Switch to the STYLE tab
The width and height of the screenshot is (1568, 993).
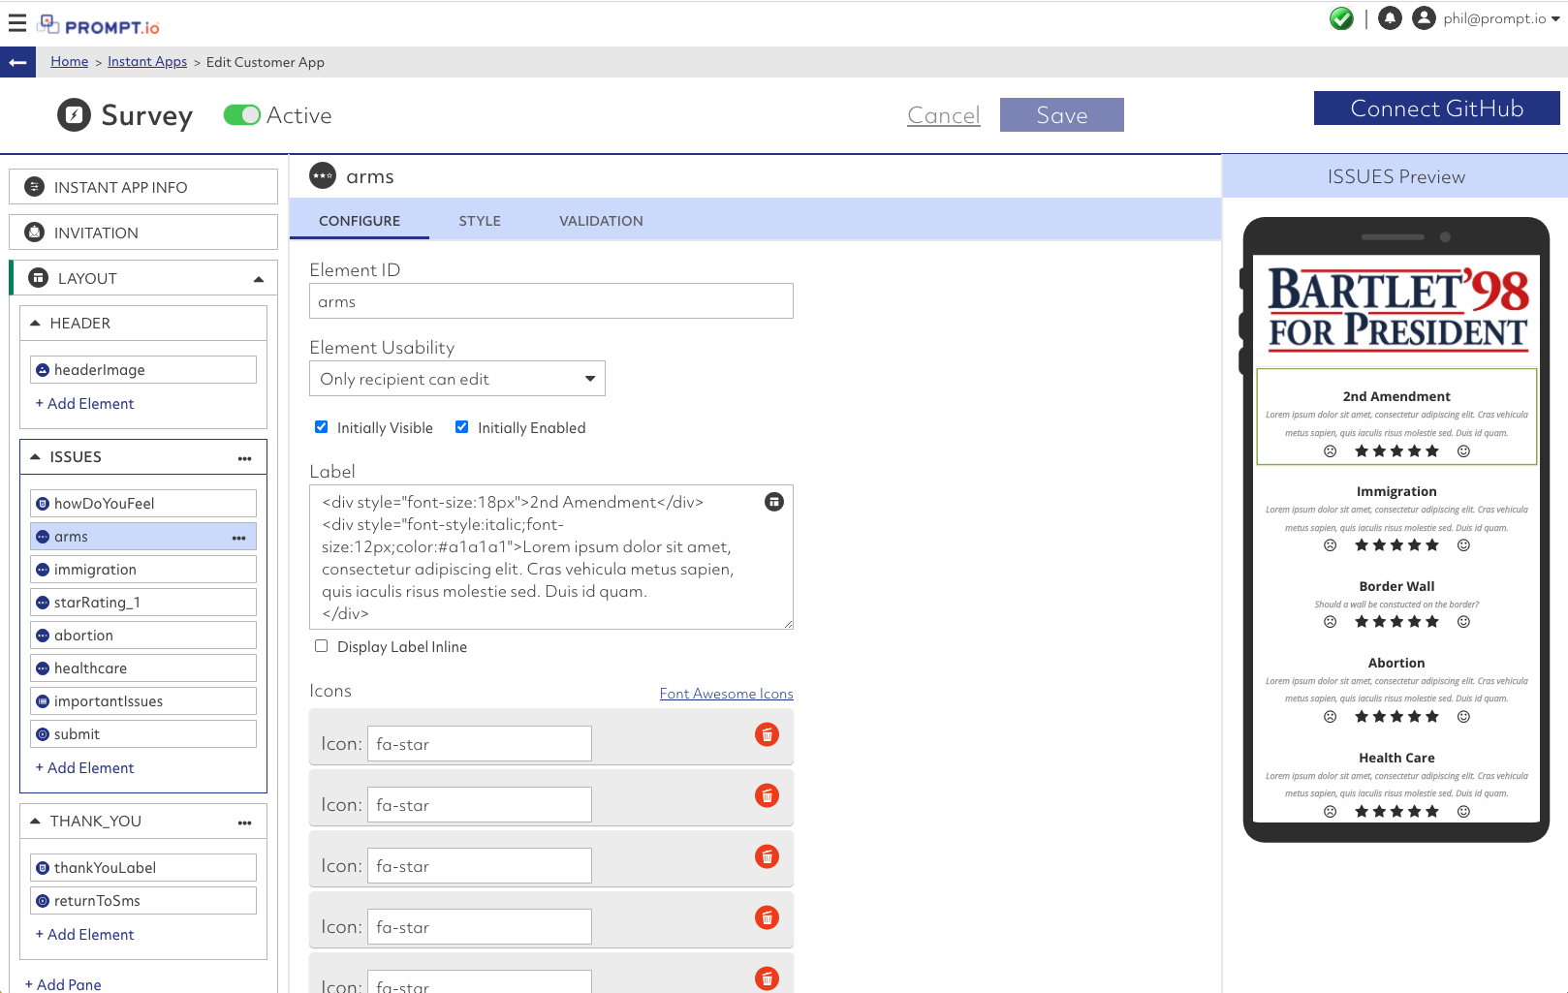pyautogui.click(x=480, y=220)
